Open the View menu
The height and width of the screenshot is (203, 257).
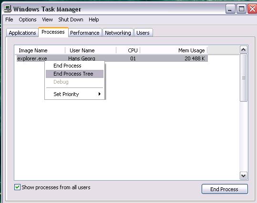(x=47, y=19)
